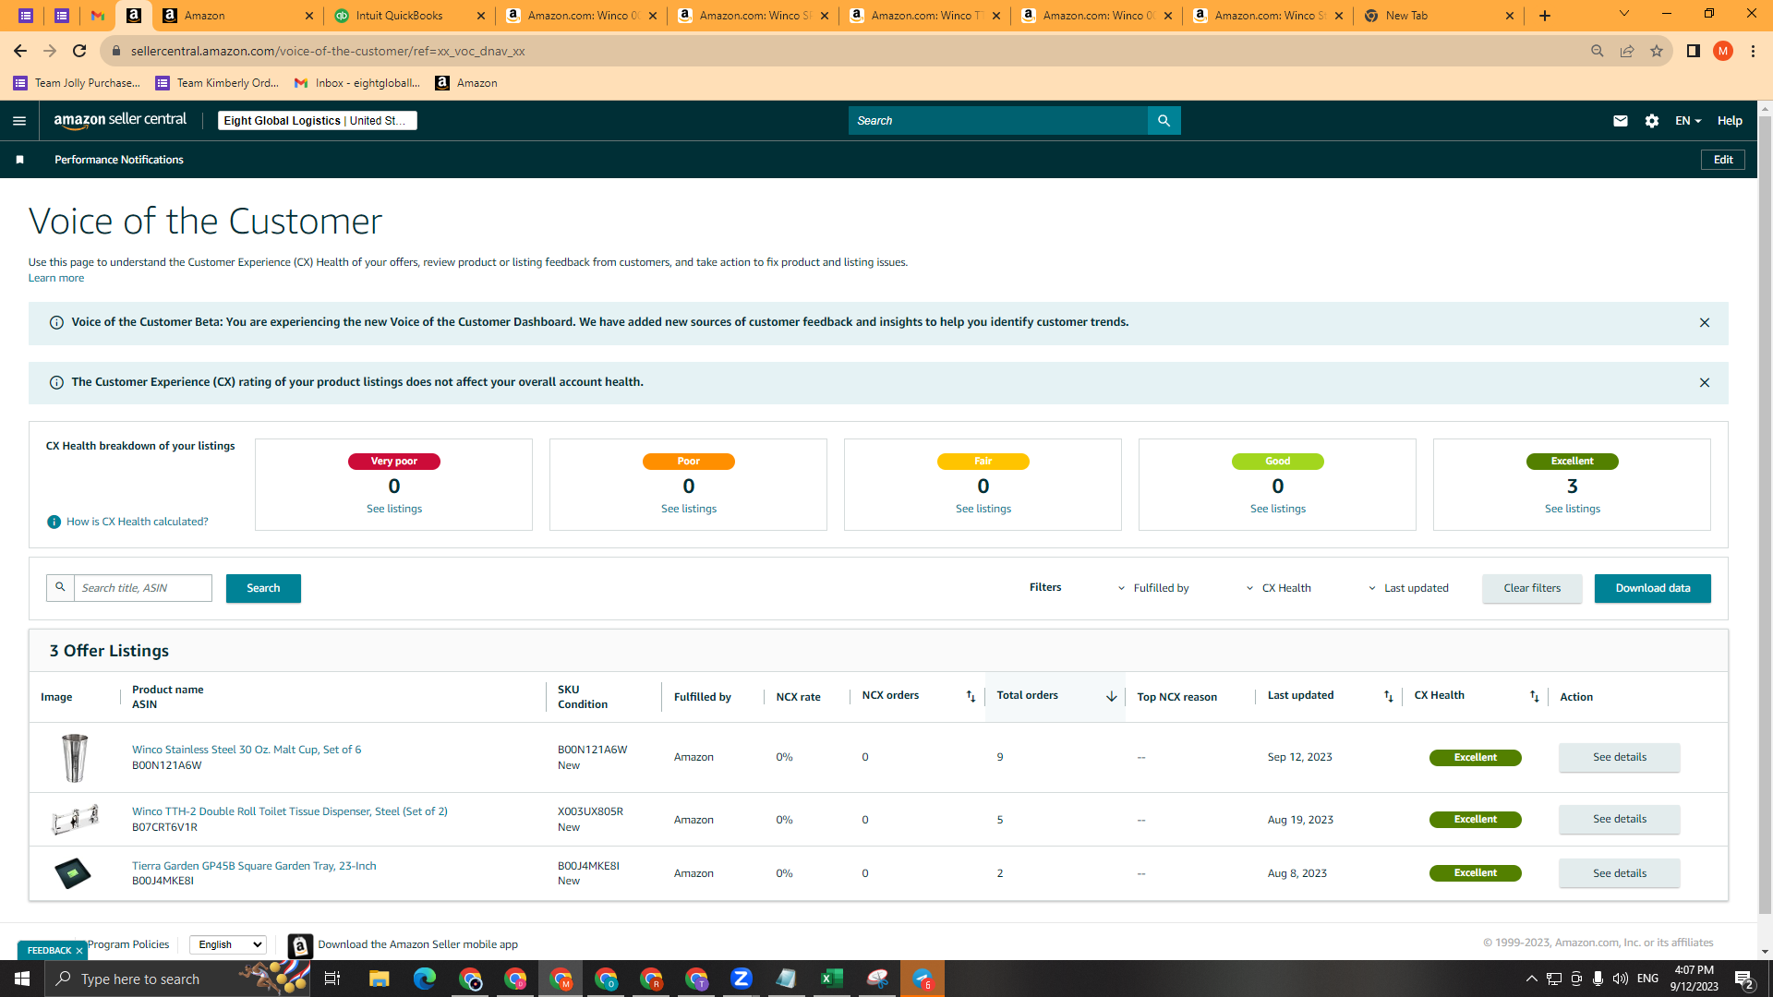1773x997 pixels.
Task: Open the settings gear icon
Action: [1652, 121]
